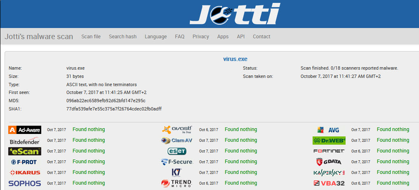419x190 pixels.
Task: Click the virus.exe name value
Action: click(75, 68)
